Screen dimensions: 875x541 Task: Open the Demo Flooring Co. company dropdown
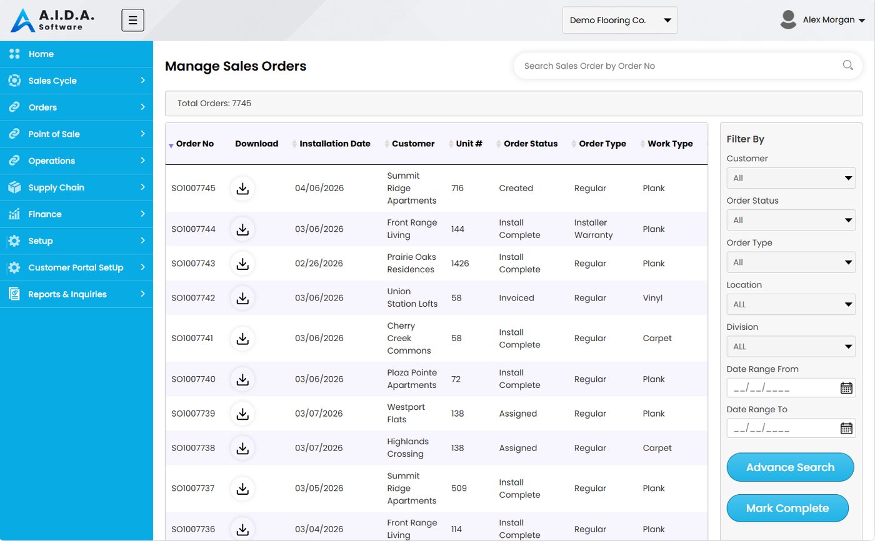pyautogui.click(x=620, y=20)
